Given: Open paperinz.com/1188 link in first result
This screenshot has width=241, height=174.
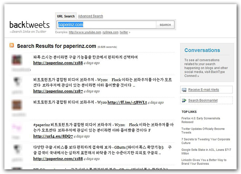Looking at the screenshot, I should point(58,63).
